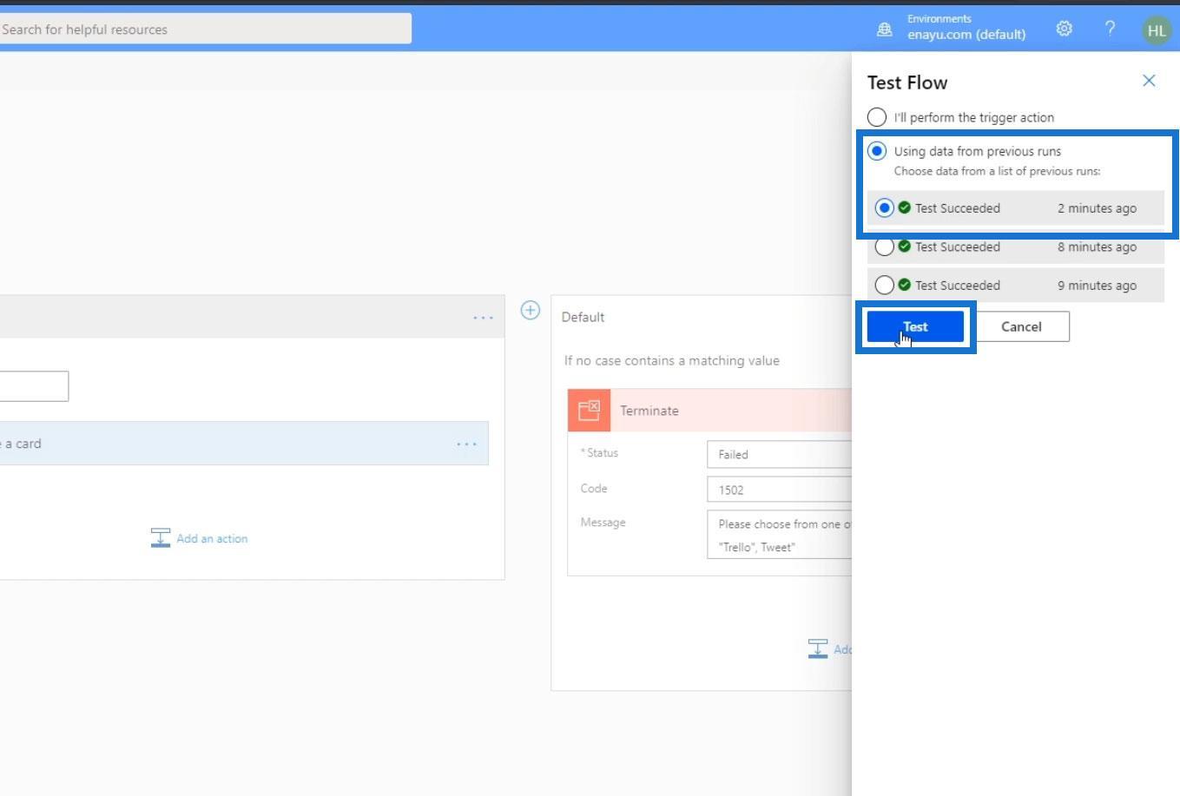Close the Test Flow panel
Viewport: 1180px width, 796px height.
pyautogui.click(x=1149, y=81)
